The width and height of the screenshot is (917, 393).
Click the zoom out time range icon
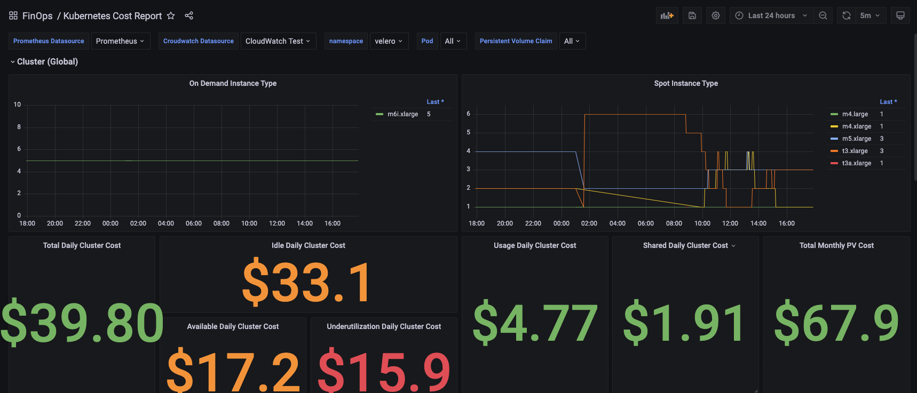tap(823, 15)
